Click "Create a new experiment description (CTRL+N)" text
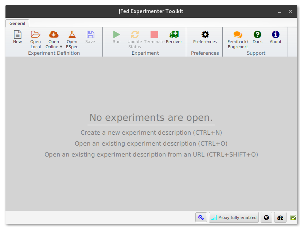304x231 pixels. (x=151, y=132)
